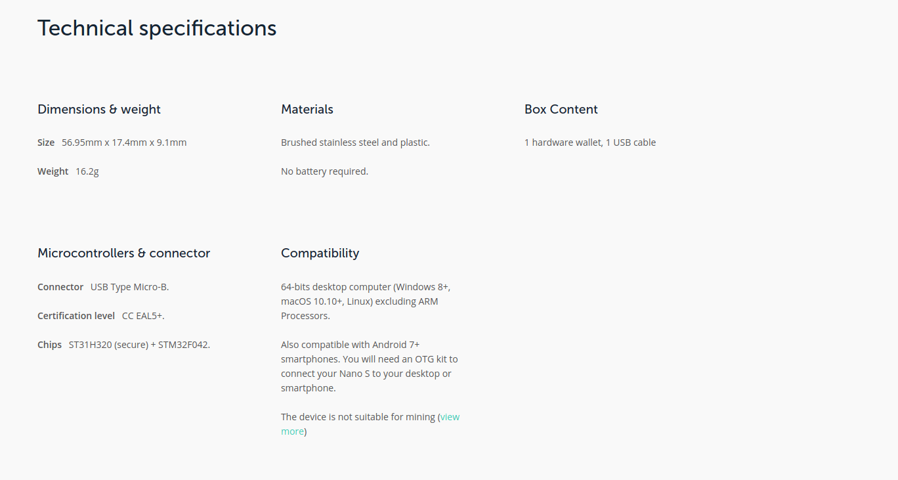This screenshot has height=480, width=898.
Task: Click the Technical specifications heading
Action: coord(157,28)
